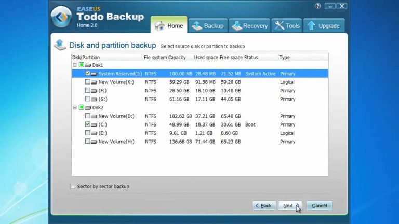Image resolution: width=399 pixels, height=224 pixels.
Task: Click the disk backup icon beside the heading
Action: (60, 45)
